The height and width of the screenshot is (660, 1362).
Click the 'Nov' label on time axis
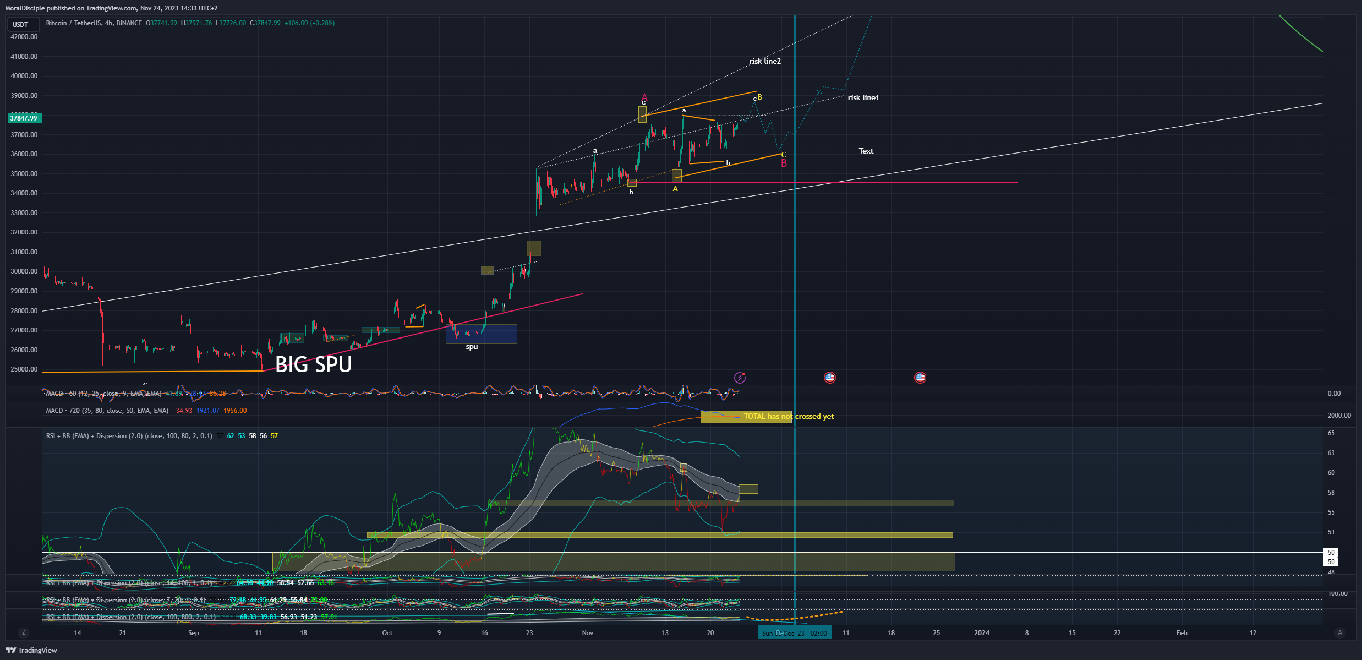click(588, 633)
